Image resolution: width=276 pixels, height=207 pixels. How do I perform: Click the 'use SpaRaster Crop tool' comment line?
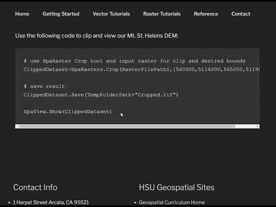135,61
